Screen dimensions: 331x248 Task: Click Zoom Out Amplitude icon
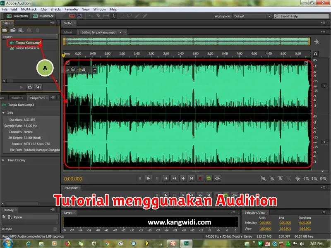[x=272, y=179]
